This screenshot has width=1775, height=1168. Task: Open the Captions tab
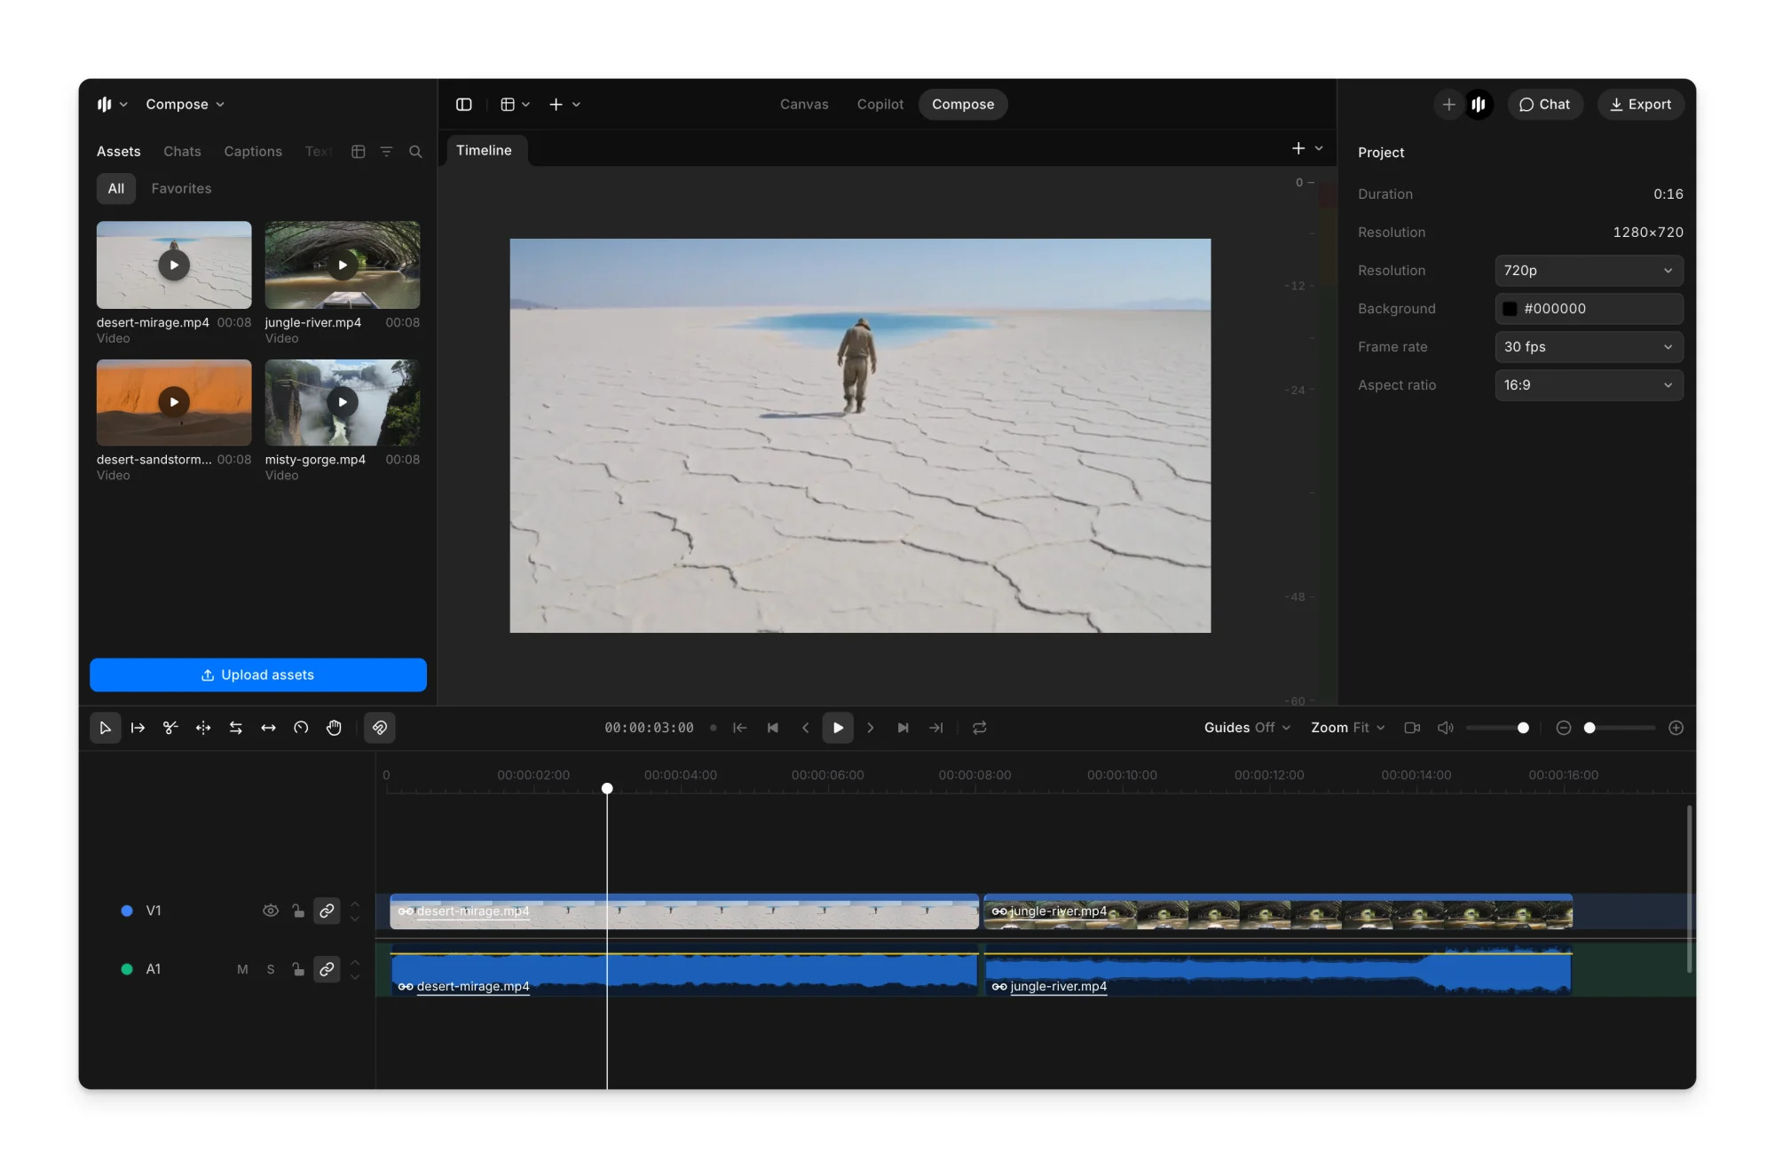click(253, 152)
